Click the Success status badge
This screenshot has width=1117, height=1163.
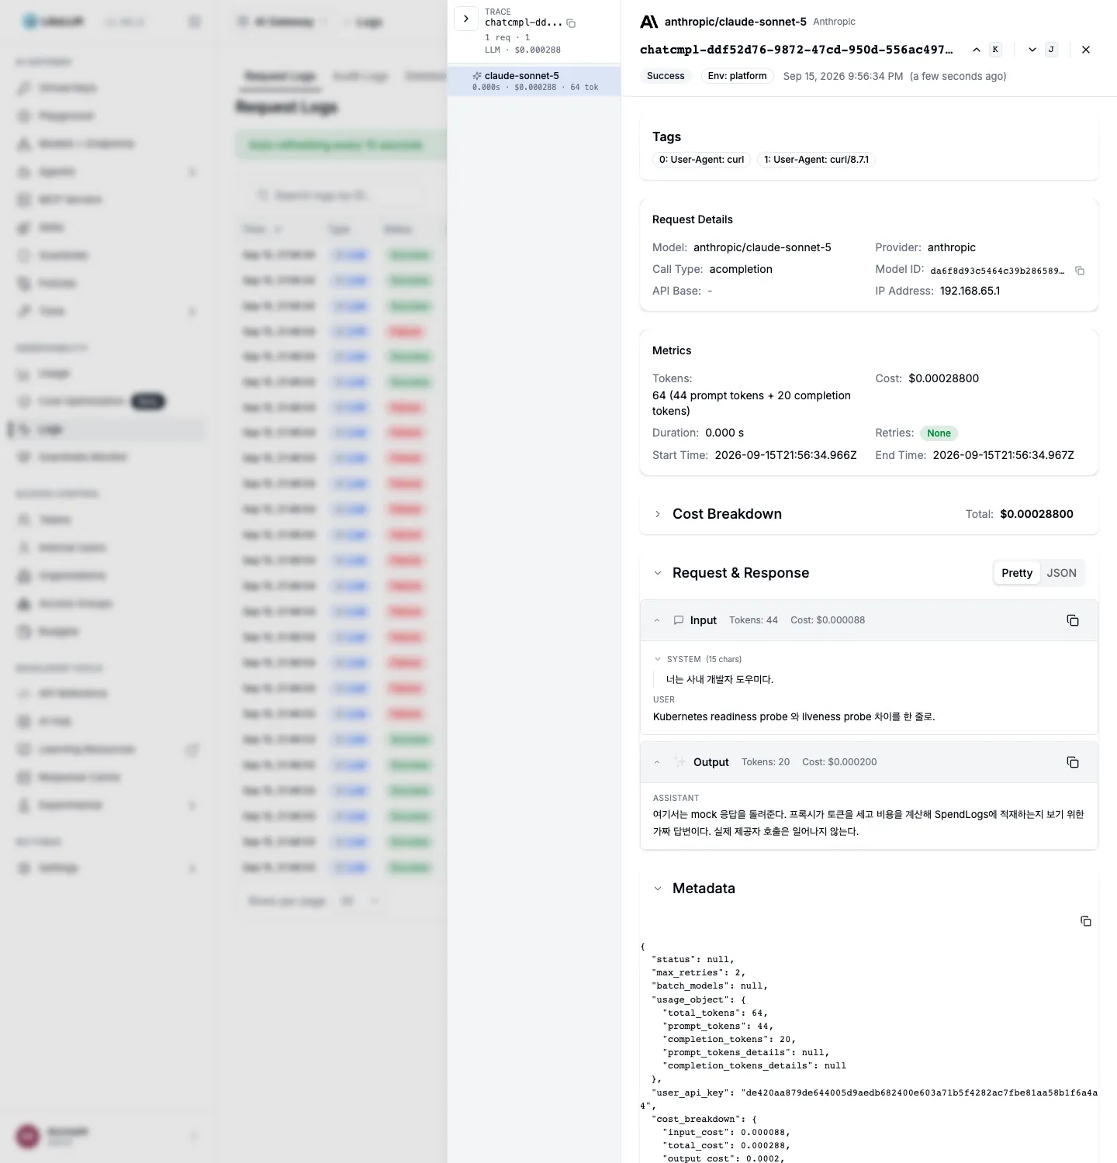click(x=666, y=76)
